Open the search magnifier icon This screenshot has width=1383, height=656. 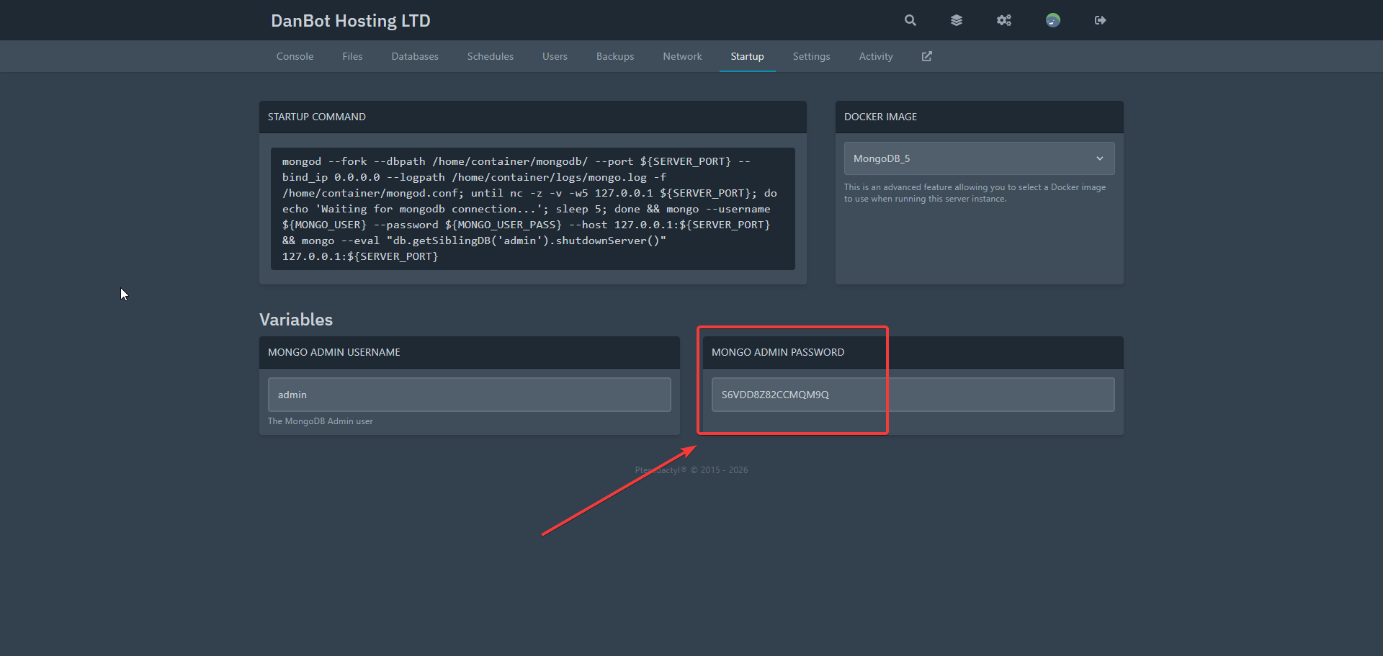pos(910,20)
